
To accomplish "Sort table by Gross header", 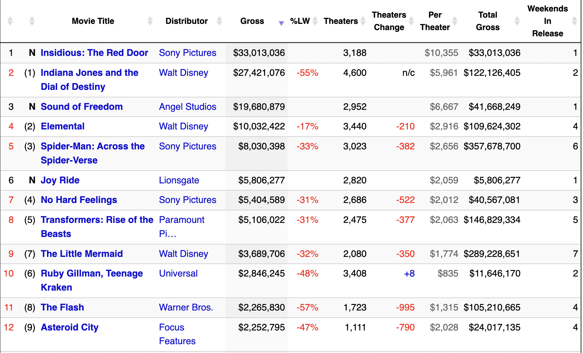I will [x=252, y=21].
